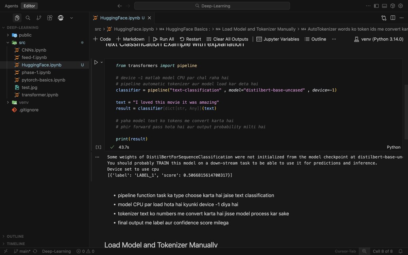Run All notebook cells
This screenshot has width=408, height=255.
(164, 39)
